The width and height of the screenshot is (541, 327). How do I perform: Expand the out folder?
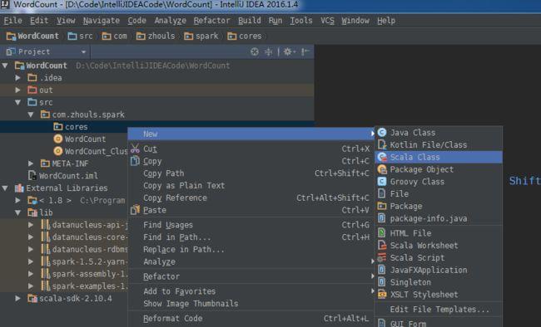(18, 90)
